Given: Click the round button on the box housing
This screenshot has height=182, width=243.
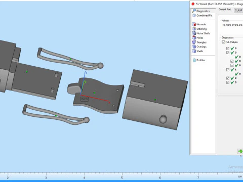Looking at the screenshot, I should pyautogui.click(x=163, y=119).
